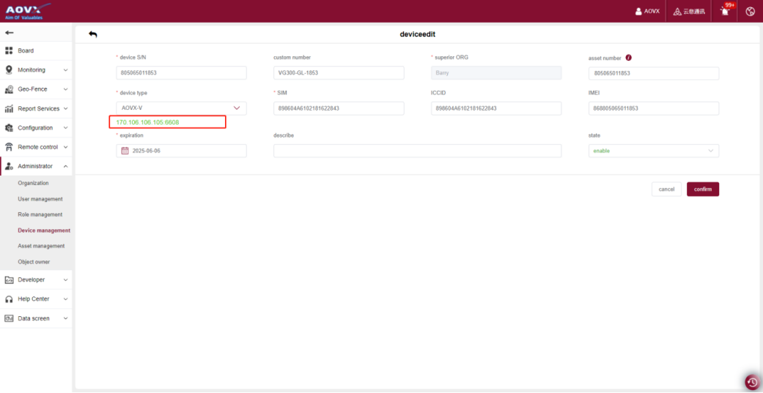Go to User management page

[x=40, y=199]
